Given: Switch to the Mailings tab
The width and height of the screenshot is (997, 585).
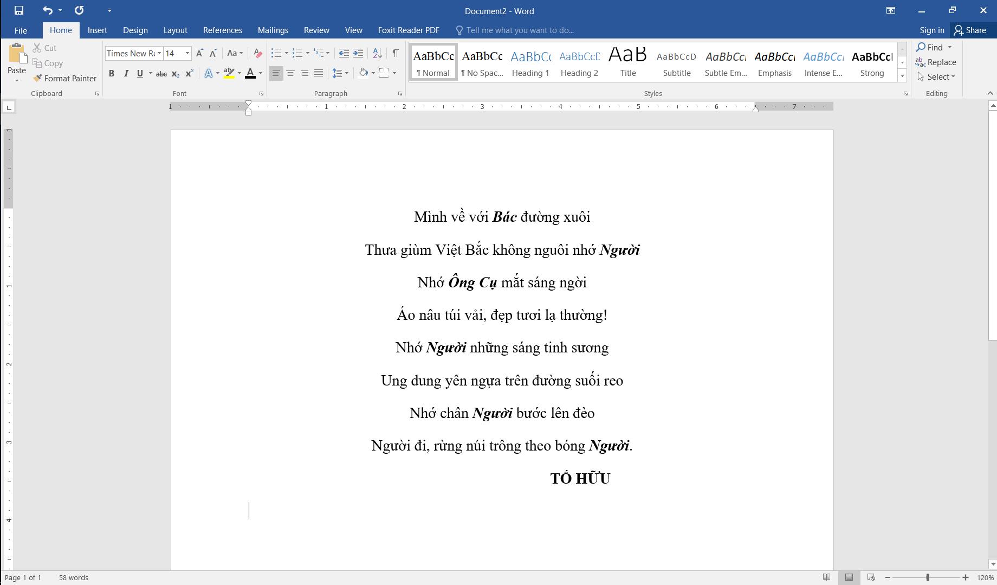Looking at the screenshot, I should (273, 30).
